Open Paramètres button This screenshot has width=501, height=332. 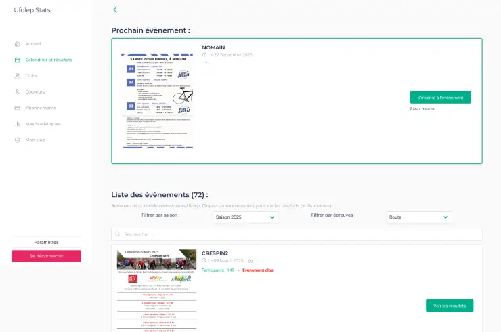click(46, 242)
